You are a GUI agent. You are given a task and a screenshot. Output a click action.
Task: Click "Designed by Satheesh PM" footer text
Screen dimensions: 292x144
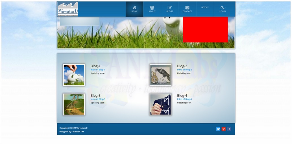[x=71, y=132]
